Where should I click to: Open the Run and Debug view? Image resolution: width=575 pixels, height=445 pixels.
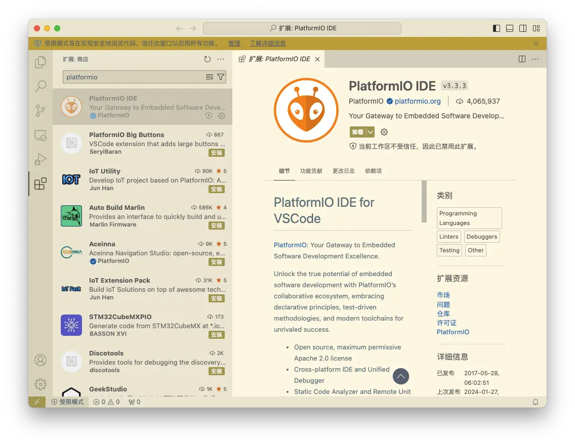pos(40,159)
